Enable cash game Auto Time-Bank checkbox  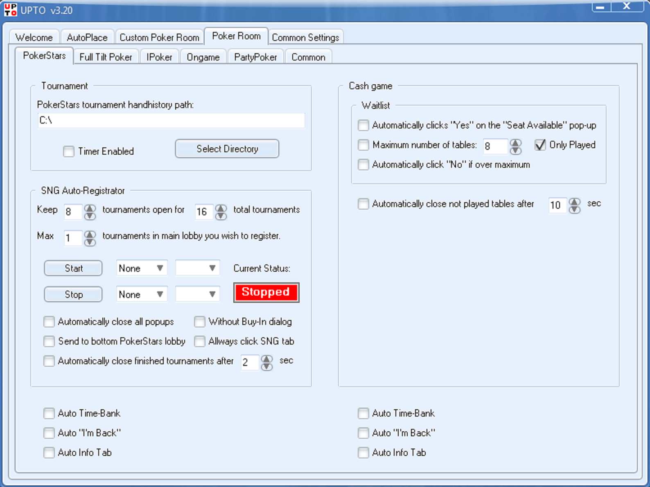363,413
